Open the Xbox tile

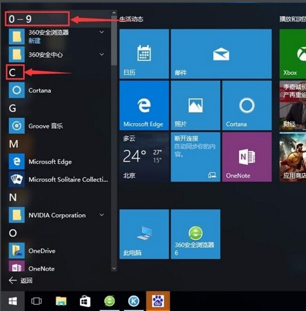point(292,54)
